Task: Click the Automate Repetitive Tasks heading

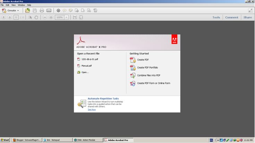Action: tap(103, 99)
